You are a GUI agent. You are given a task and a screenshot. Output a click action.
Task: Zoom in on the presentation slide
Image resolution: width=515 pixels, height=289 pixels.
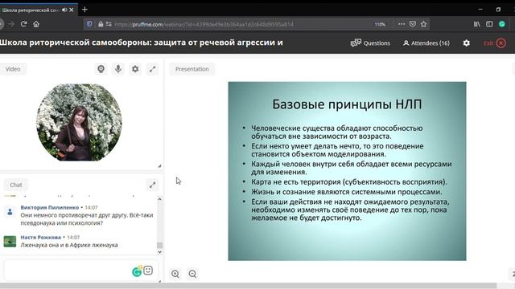175,274
